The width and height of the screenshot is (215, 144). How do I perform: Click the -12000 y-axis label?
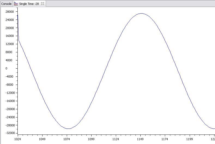[10, 93]
